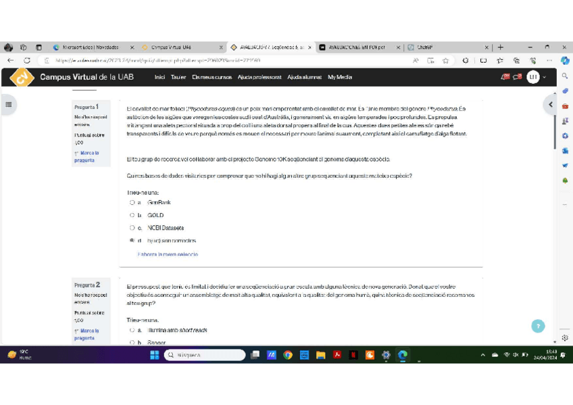Image resolution: width=573 pixels, height=405 pixels.
Task: Open Ajuda professorat menu
Action: tap(259, 77)
